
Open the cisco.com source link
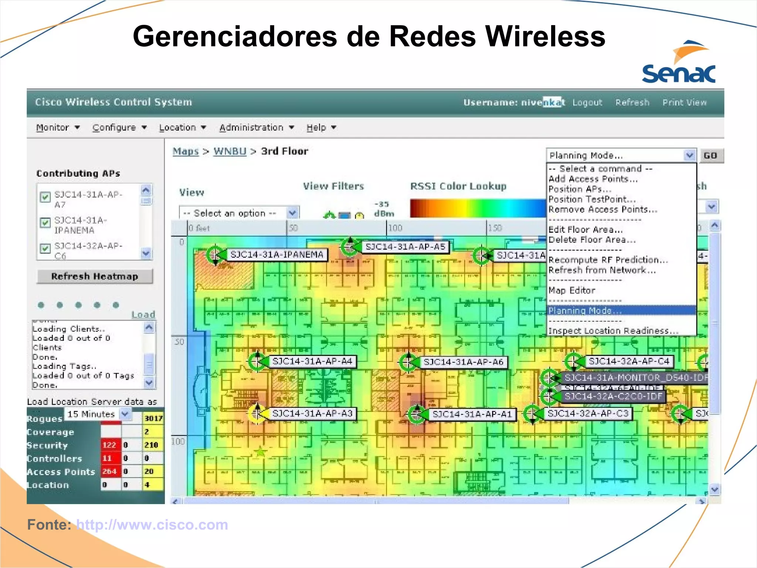pos(152,525)
